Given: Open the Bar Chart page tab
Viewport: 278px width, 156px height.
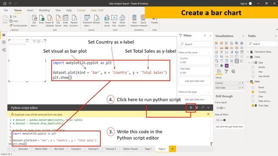Looking at the screenshot, I should point(59,149).
